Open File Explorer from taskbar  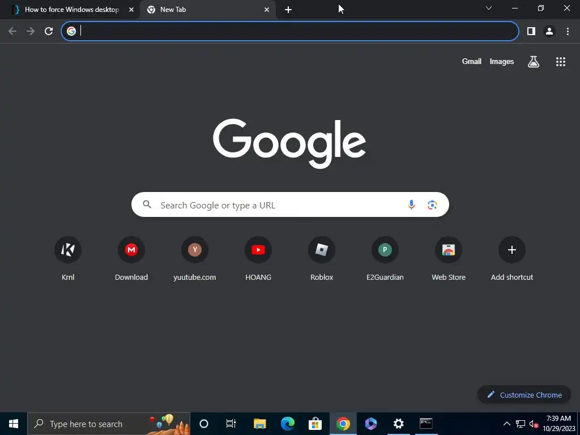coord(259,424)
